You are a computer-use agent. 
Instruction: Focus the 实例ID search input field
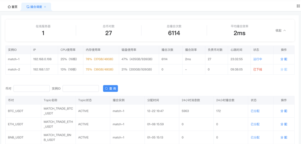[81, 88]
